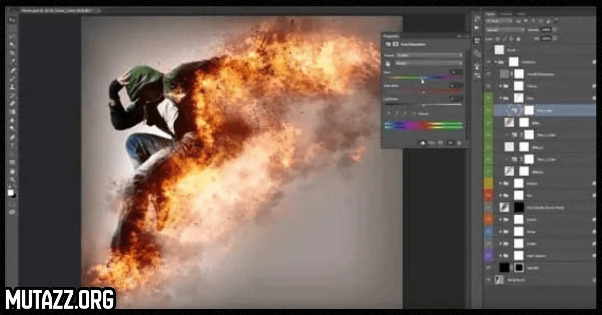The width and height of the screenshot is (602, 315).
Task: Enable the Colorize checkbox in Properties
Action: (414, 113)
